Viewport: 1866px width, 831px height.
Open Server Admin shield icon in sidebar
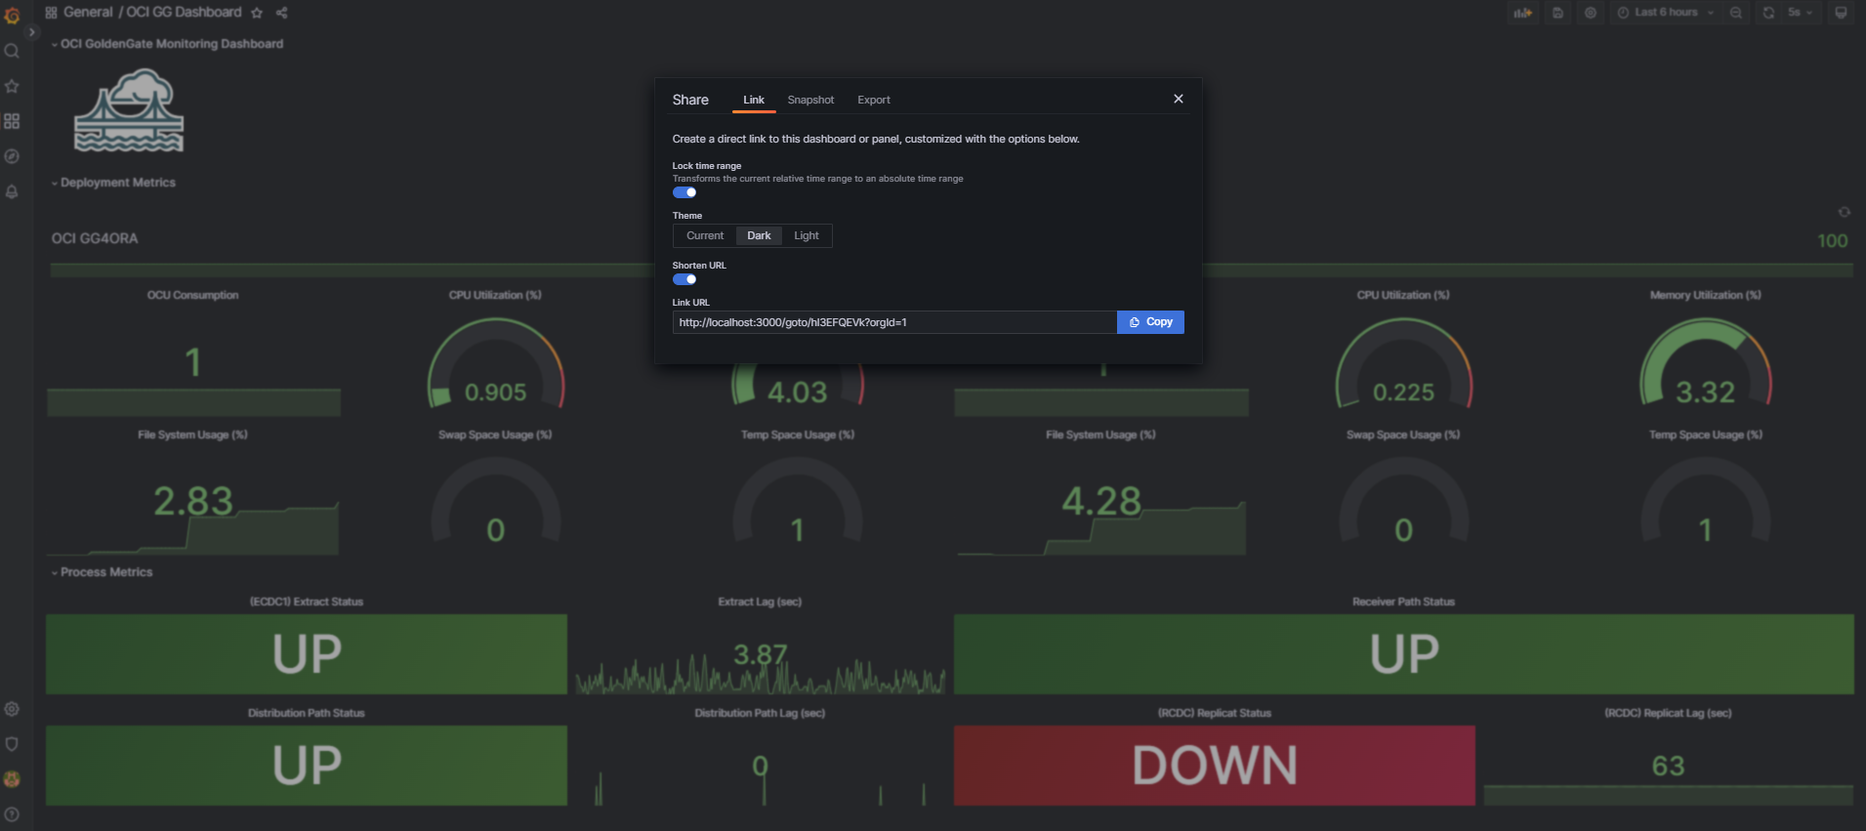tap(12, 744)
